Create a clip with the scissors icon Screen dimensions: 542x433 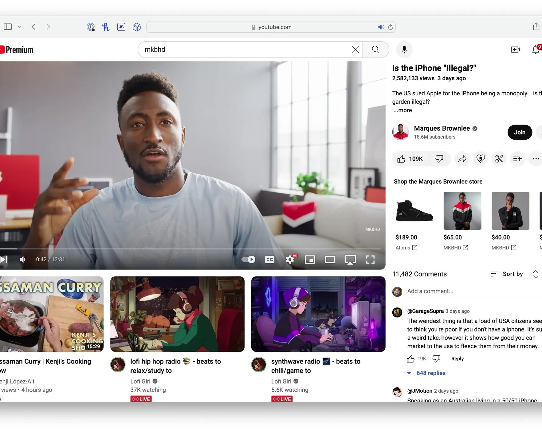(x=499, y=159)
